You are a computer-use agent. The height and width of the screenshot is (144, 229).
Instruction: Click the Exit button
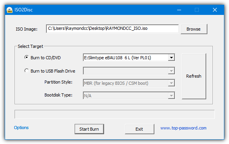[x=139, y=129]
